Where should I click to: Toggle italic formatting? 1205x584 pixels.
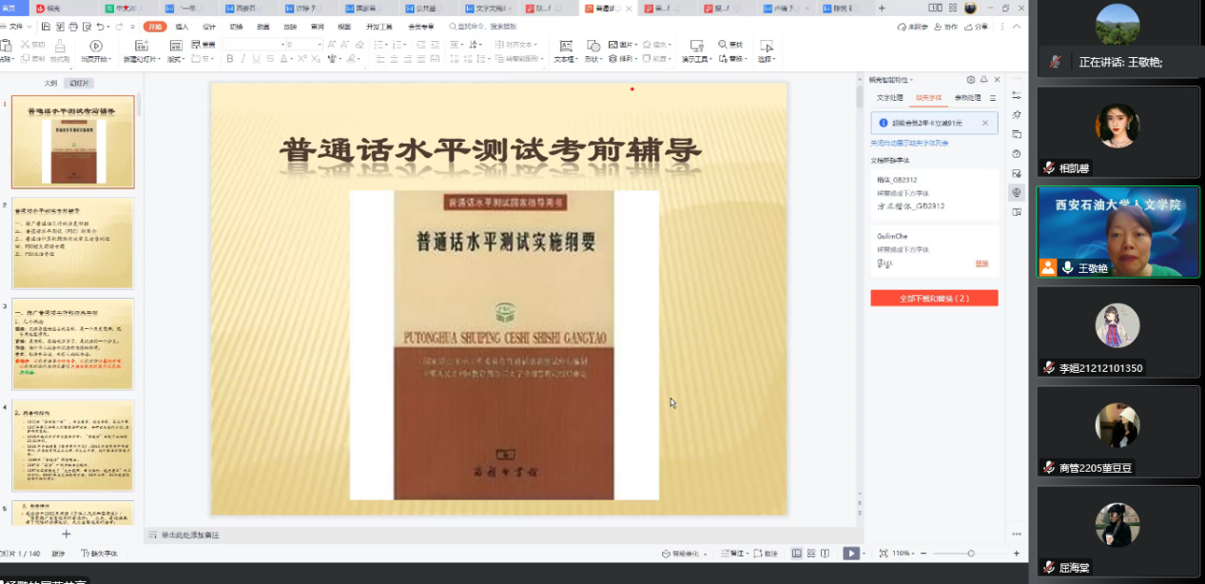[243, 57]
